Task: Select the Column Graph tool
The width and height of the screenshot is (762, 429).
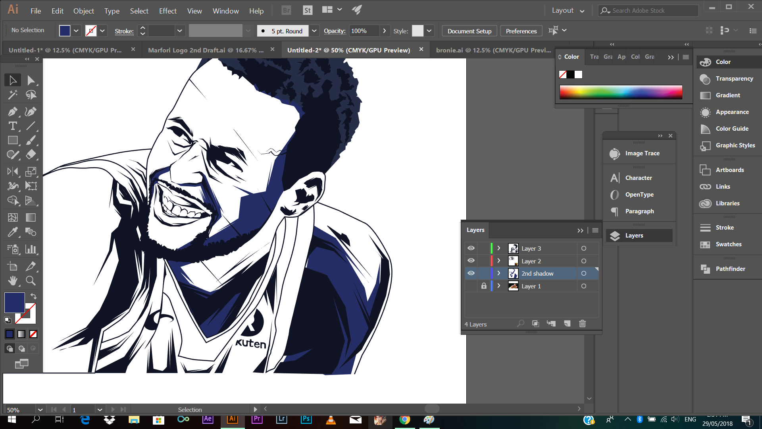Action: (31, 249)
